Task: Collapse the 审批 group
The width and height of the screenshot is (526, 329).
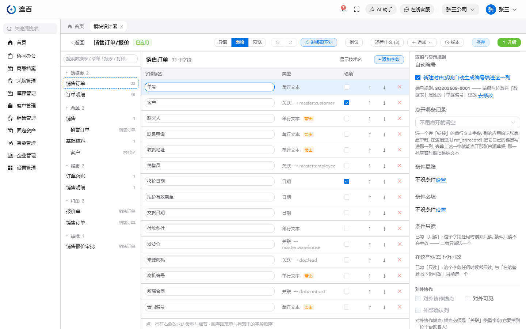Action: [x=67, y=236]
